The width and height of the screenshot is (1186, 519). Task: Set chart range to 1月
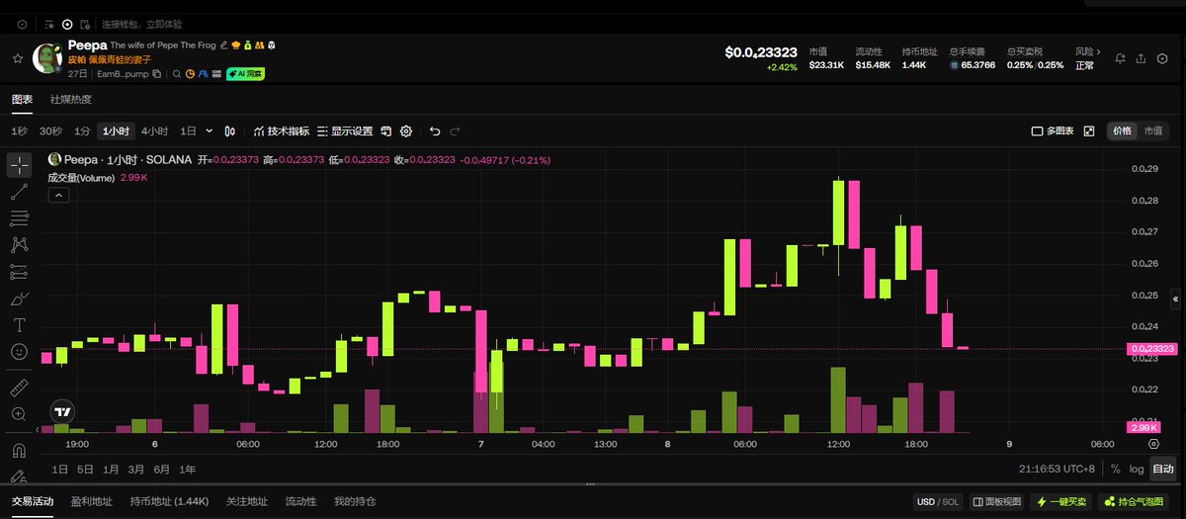tap(111, 469)
